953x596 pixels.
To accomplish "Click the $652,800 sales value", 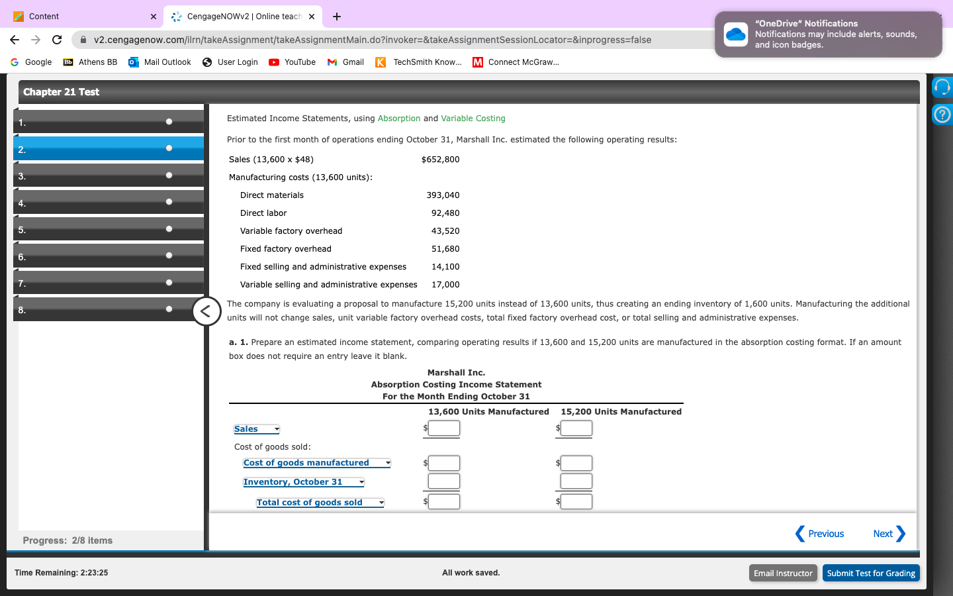I will pos(440,160).
